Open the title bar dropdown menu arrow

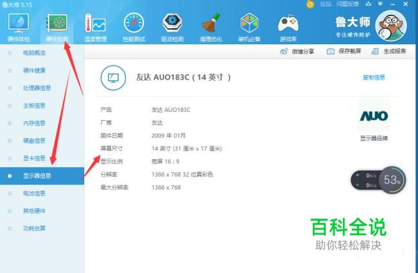(381, 4)
